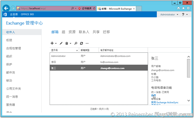Open 权限 in the left sidebar
This screenshot has width=194, height=118.
click(9, 40)
